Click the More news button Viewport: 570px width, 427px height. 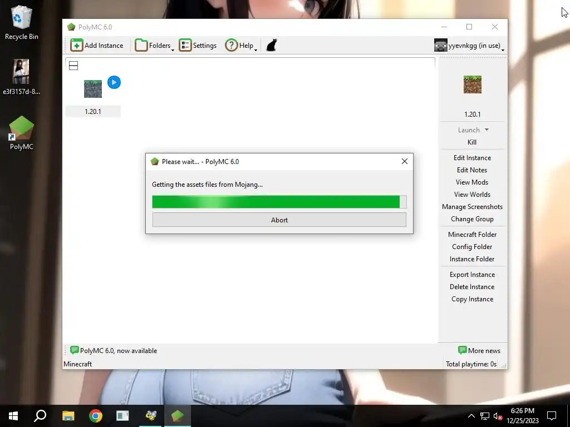click(479, 351)
